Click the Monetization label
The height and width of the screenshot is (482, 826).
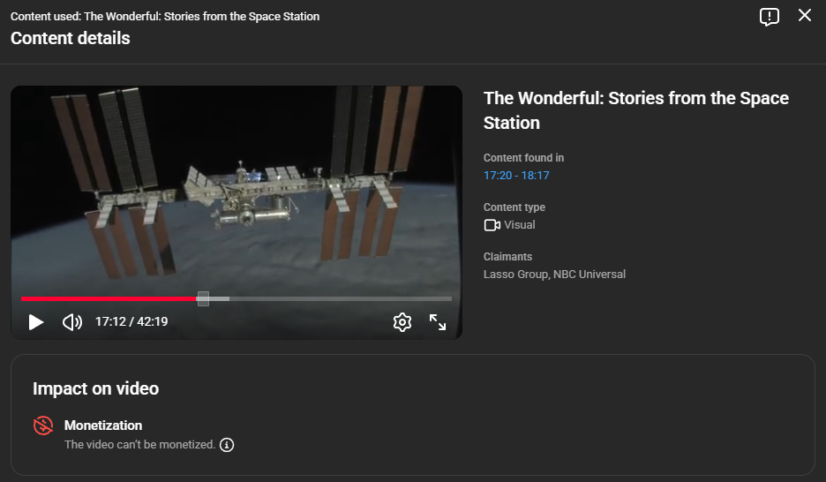[103, 426]
